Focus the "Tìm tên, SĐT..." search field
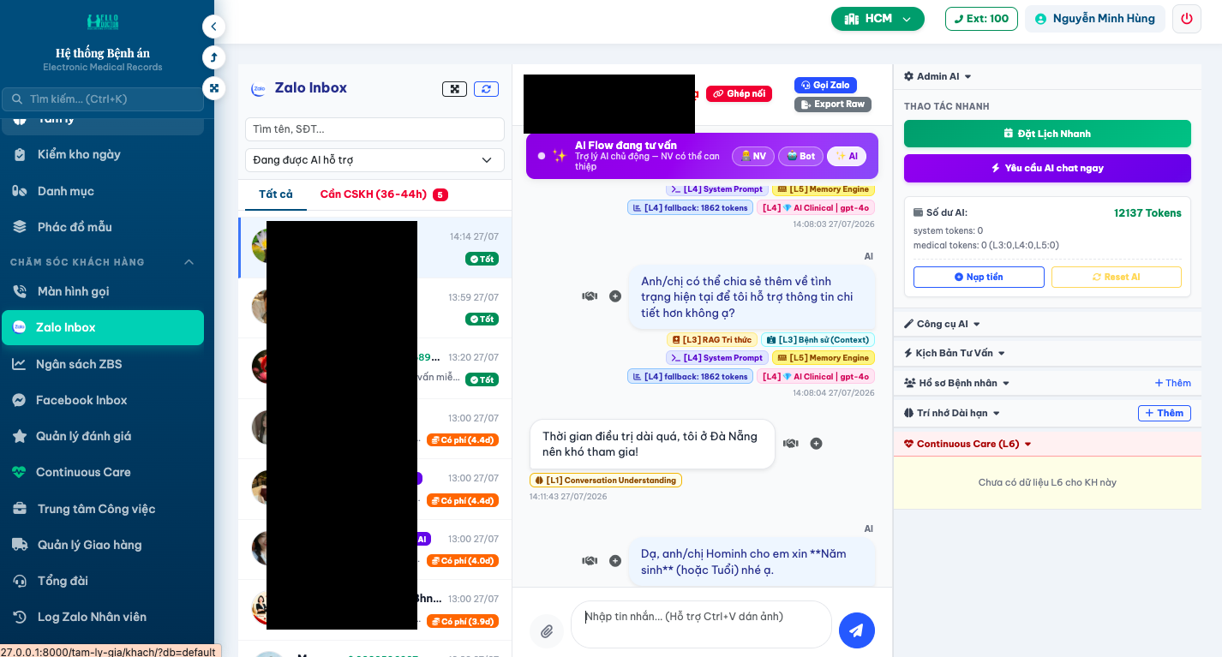This screenshot has width=1222, height=657. tap(374, 129)
